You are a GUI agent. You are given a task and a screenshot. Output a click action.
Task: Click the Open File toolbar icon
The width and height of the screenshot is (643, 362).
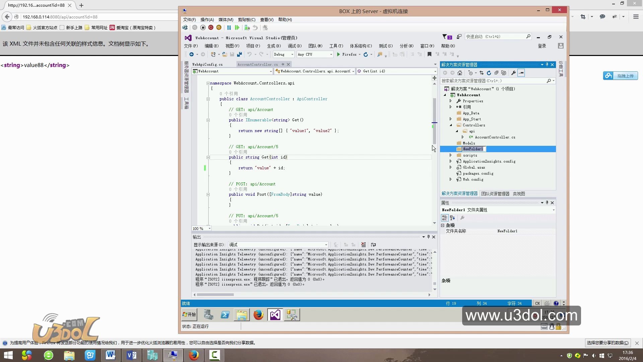(x=224, y=54)
